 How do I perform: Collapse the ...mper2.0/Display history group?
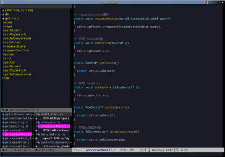tap(36, 138)
